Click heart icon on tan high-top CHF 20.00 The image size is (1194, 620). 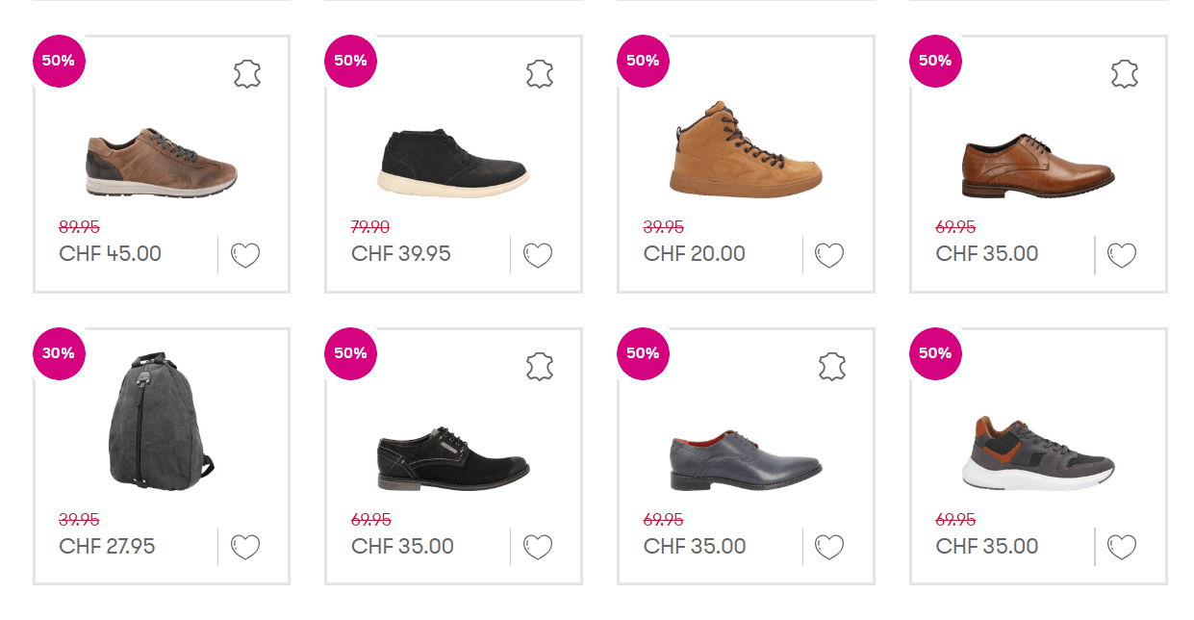coord(829,255)
